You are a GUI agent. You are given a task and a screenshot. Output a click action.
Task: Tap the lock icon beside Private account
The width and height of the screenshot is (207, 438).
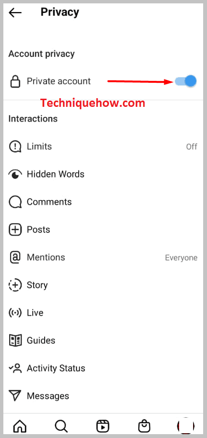tap(15, 81)
